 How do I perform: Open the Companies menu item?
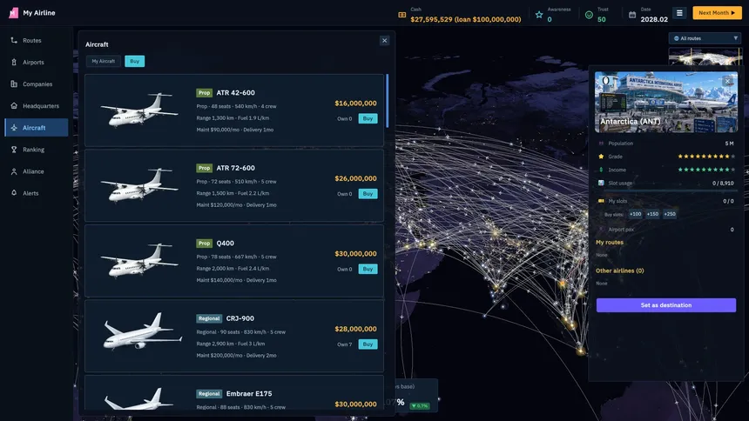coord(37,84)
